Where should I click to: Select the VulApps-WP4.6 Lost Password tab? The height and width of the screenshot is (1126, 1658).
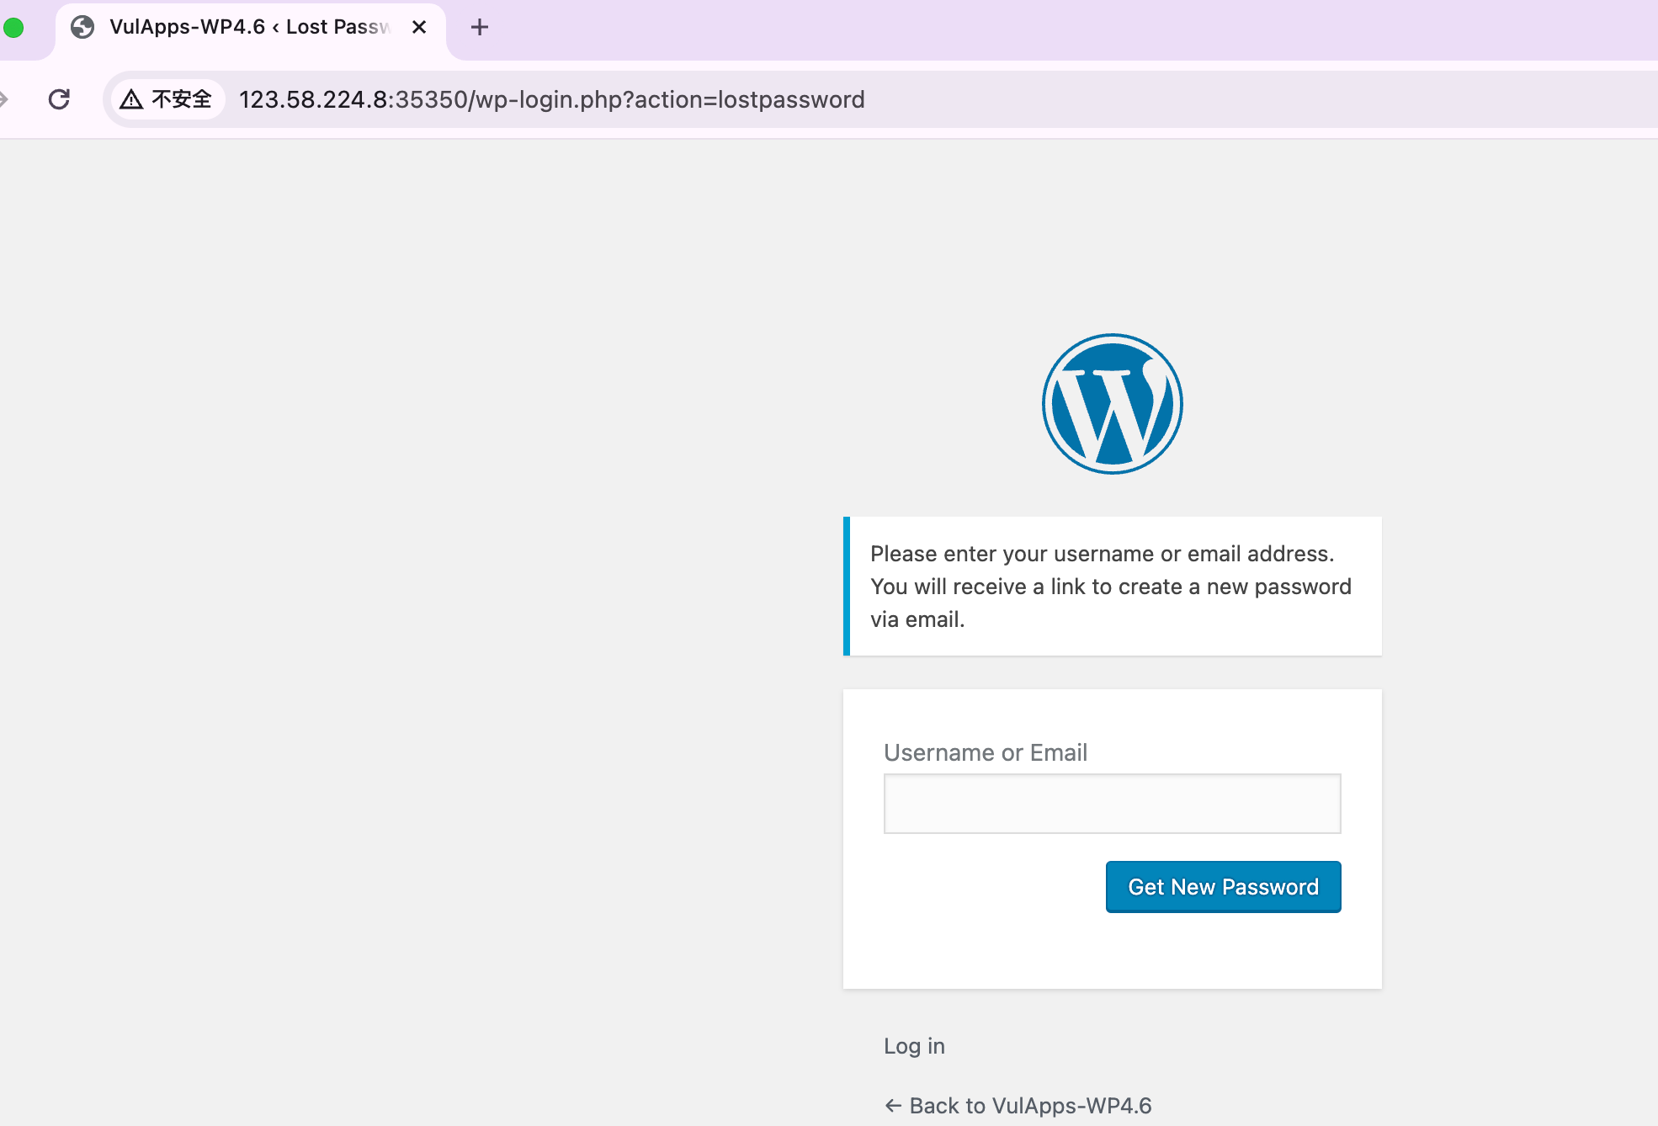pos(248,27)
